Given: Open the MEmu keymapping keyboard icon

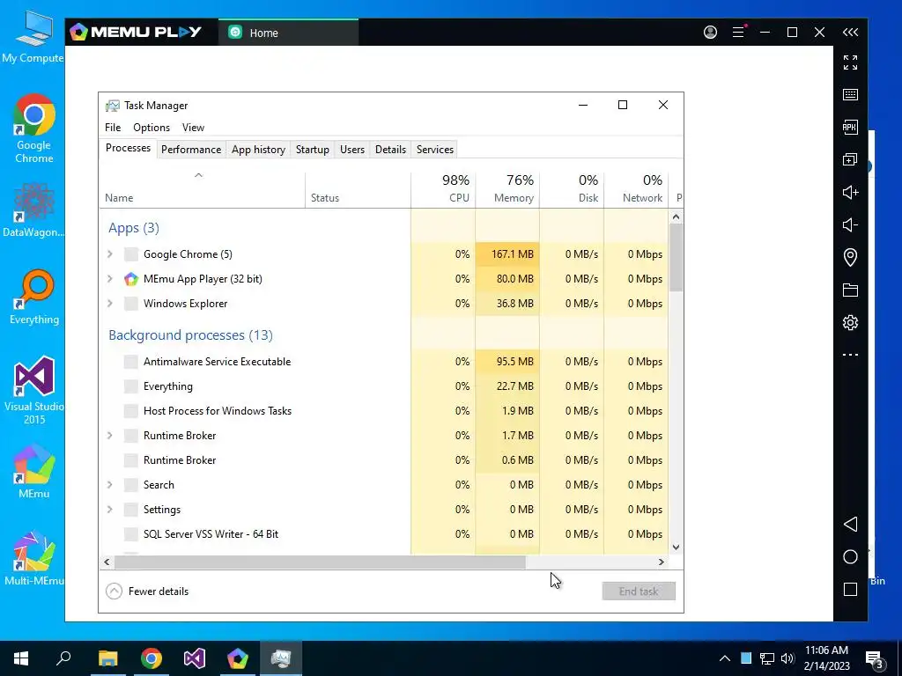Looking at the screenshot, I should click(x=850, y=95).
